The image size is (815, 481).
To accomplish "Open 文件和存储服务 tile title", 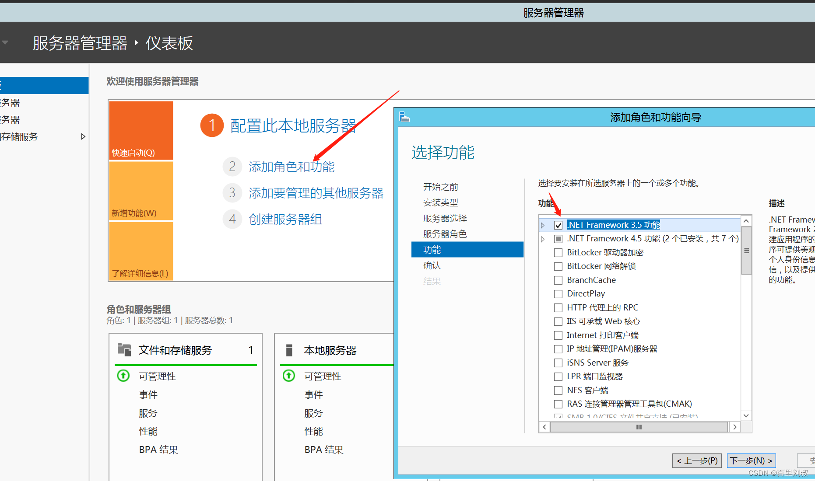I will (175, 350).
